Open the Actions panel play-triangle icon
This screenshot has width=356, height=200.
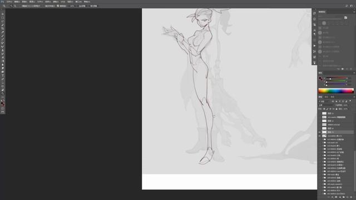coord(314,46)
